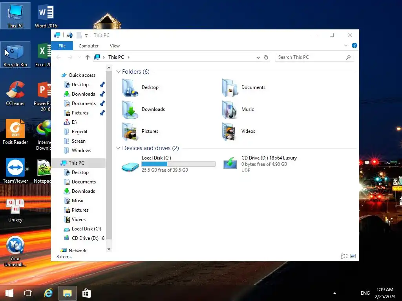Click the ENG language indicator
402x301 pixels.
365,293
